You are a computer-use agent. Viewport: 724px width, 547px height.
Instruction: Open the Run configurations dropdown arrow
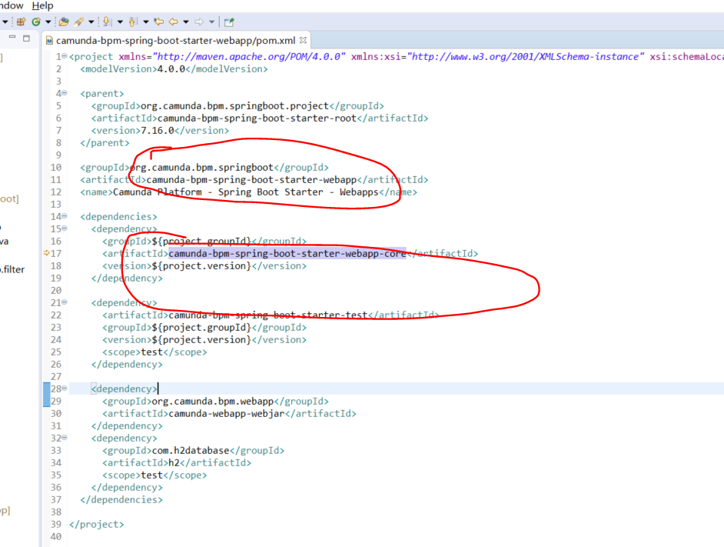click(x=47, y=21)
